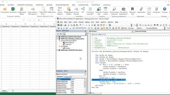
Task: Switch to ФОРМУЛЫ ribbon tab
Action: pyautogui.click(x=40, y=5)
